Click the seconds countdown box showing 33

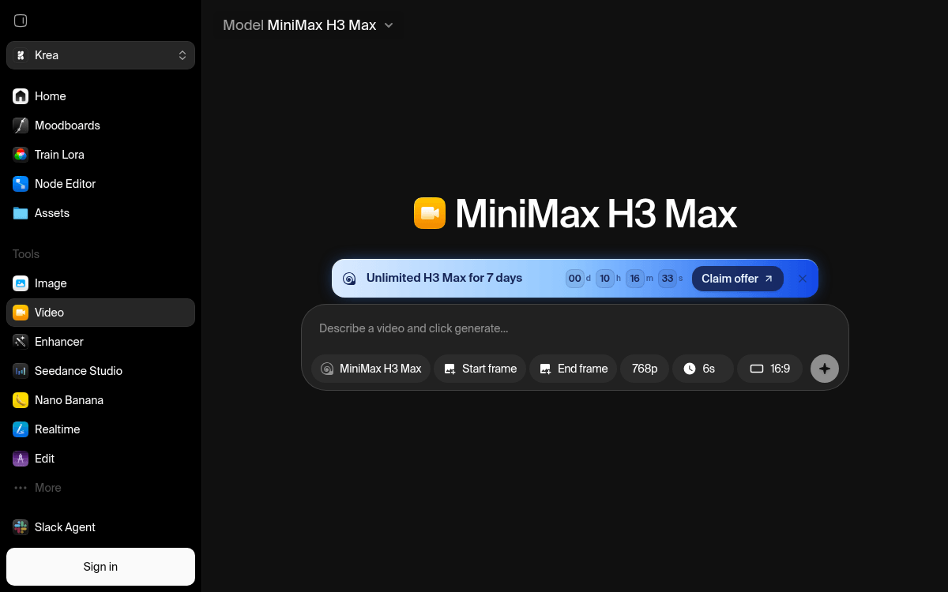668,279
